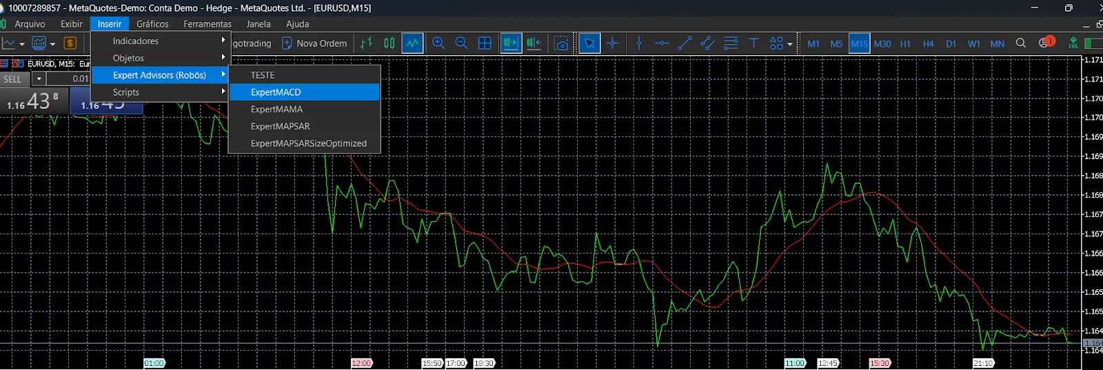Choose the ExpertMAMA expert advisor
The height and width of the screenshot is (370, 1103).
pyautogui.click(x=305, y=109)
